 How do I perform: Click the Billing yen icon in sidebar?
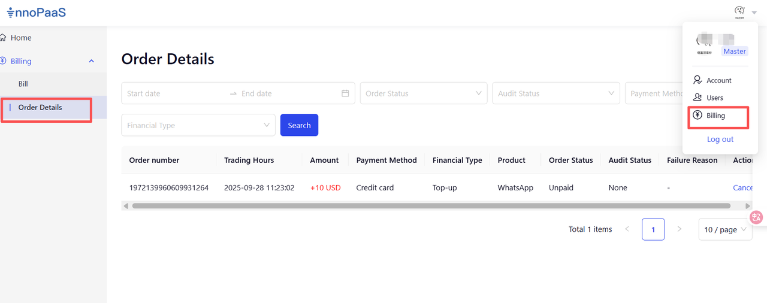pos(4,61)
